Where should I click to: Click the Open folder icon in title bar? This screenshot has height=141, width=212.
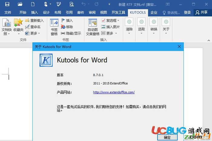(x=20, y=4)
